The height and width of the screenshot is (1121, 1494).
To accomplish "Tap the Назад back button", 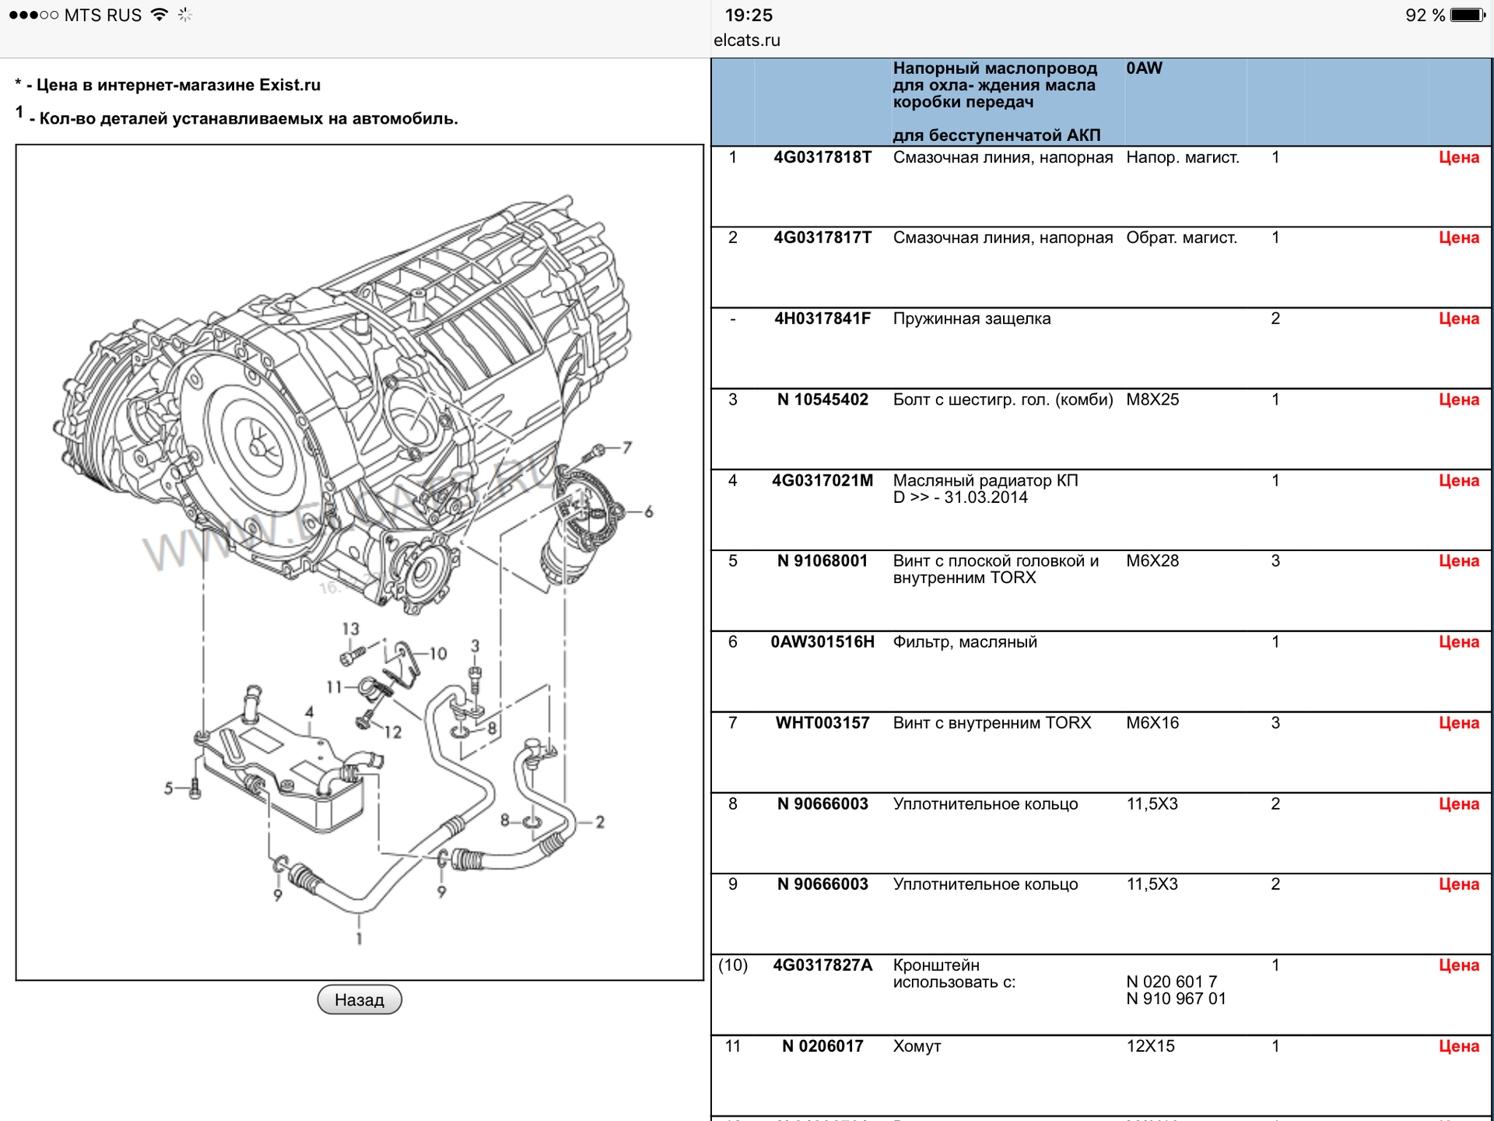I will pos(359,1000).
